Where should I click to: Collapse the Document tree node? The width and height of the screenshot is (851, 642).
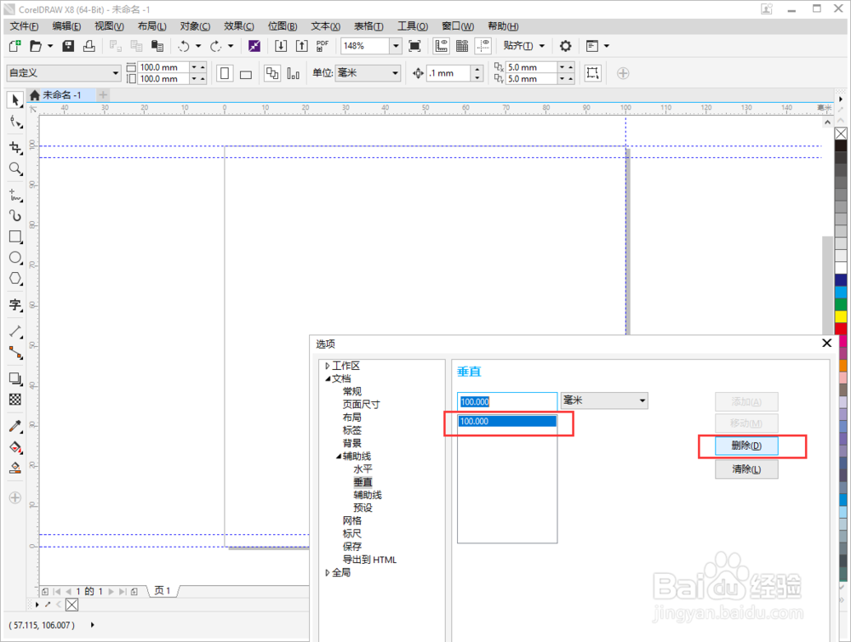pyautogui.click(x=328, y=378)
